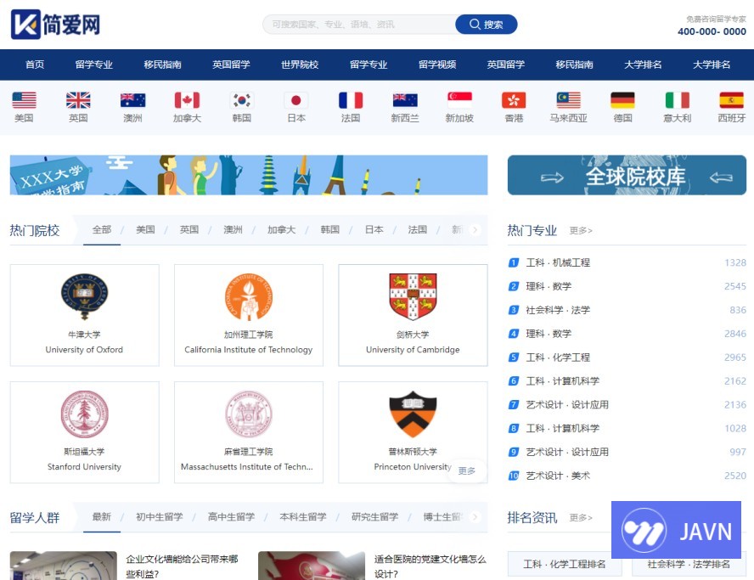Select the 新加坡 flag icon
This screenshot has height=580, width=754.
point(459,100)
